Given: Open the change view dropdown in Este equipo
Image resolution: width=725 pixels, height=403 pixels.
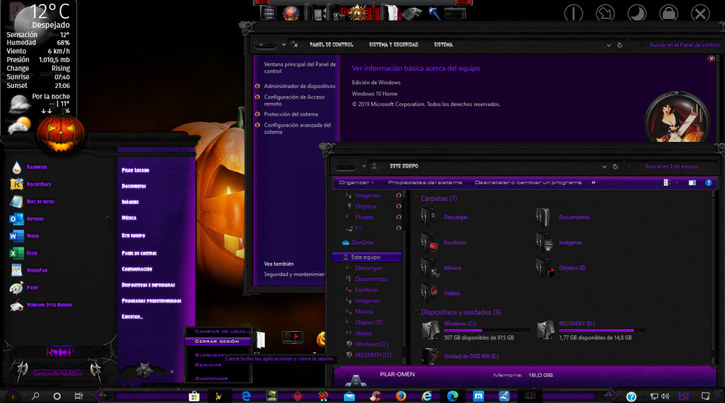Looking at the screenshot, I should pos(677,183).
